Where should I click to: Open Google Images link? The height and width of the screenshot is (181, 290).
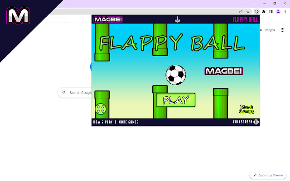(270, 30)
